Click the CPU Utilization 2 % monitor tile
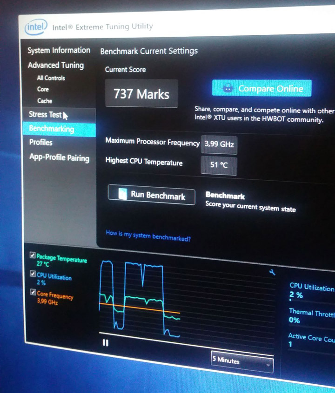 tap(312, 291)
